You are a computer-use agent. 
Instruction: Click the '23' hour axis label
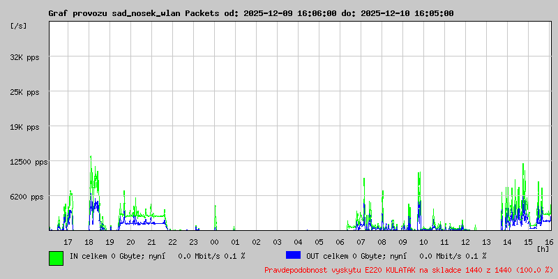194,242
